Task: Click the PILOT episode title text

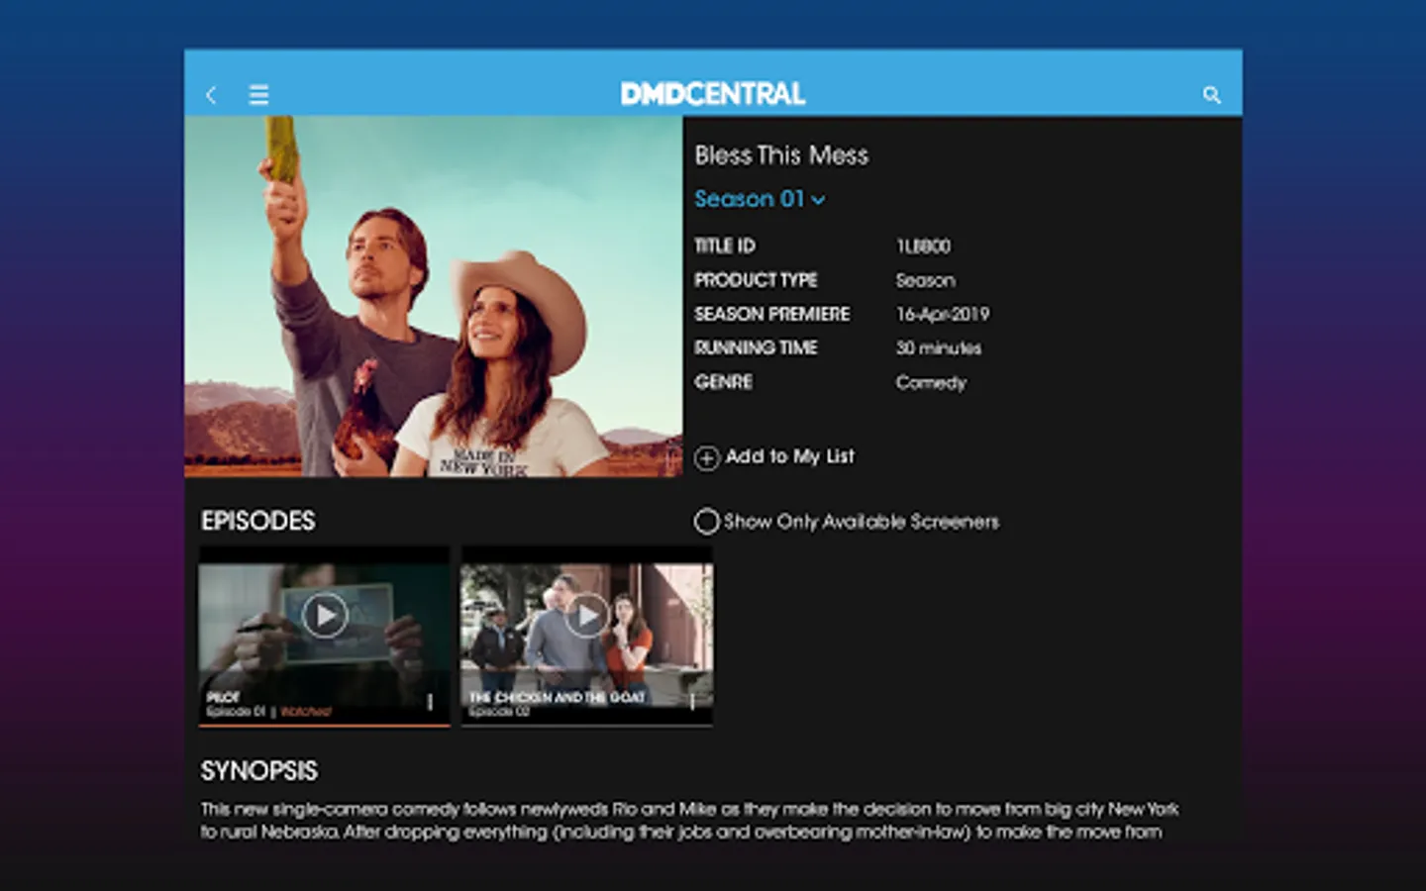Action: pyautogui.click(x=223, y=697)
